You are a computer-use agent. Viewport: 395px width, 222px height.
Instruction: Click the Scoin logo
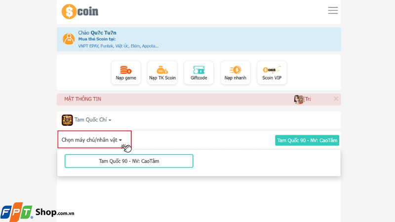[80, 11]
